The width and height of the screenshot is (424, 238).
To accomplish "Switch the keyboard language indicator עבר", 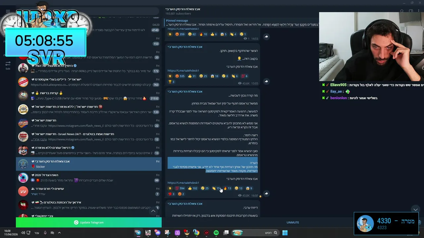I will click(37, 233).
